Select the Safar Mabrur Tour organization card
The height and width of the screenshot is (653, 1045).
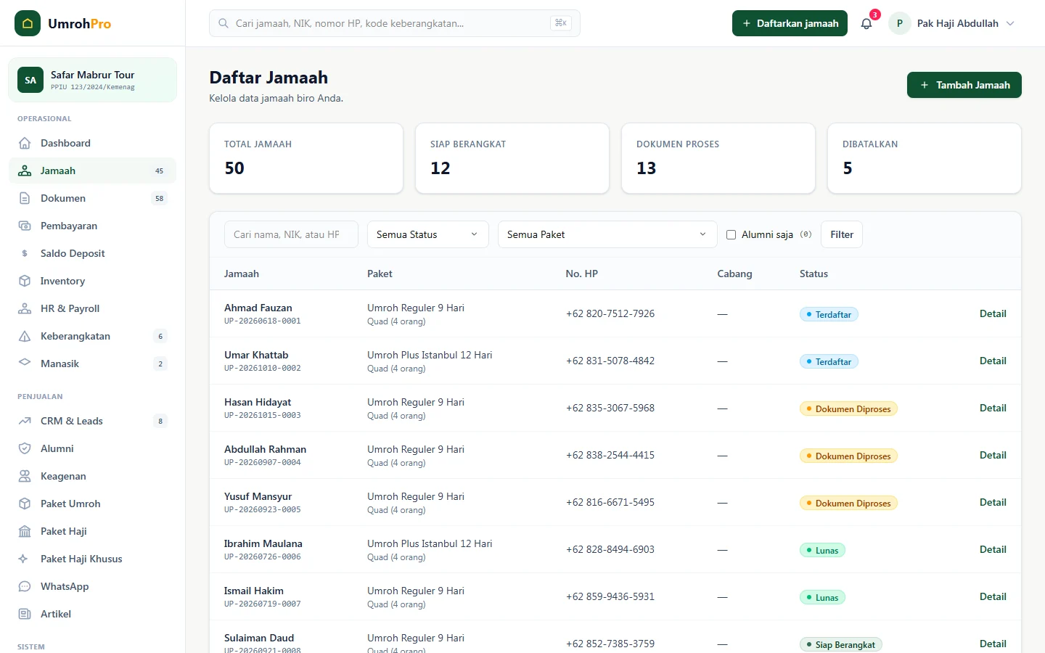pos(92,80)
